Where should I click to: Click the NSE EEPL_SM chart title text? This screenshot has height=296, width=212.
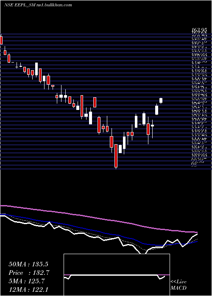38,5
